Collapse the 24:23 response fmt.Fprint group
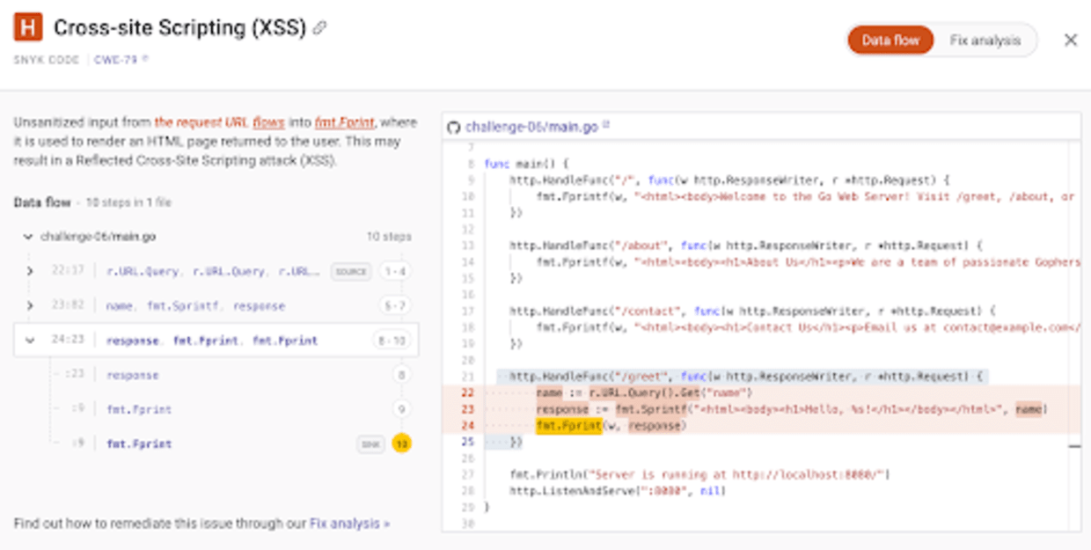 (x=30, y=341)
